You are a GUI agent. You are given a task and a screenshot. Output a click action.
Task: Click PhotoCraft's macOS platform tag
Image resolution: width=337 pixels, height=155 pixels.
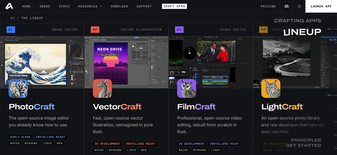pyautogui.click(x=15, y=144)
